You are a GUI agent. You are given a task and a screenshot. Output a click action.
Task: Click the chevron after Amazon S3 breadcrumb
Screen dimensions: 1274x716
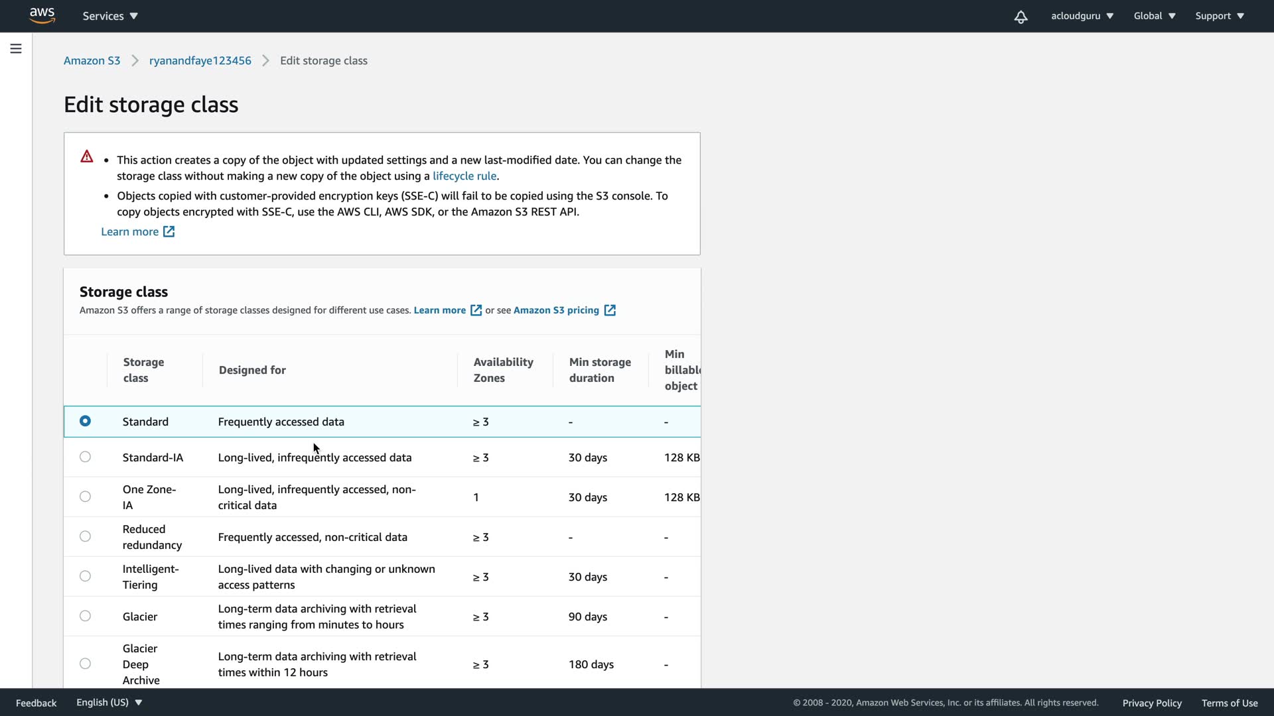135,60
